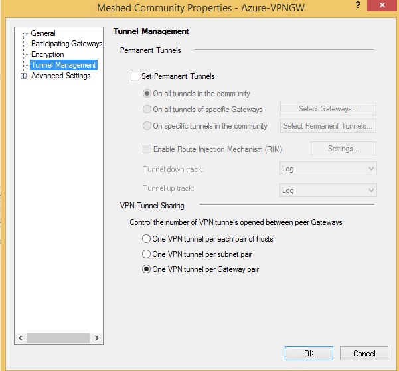Toggle Enable Route Injection Mechanism (RIM) checkbox
This screenshot has height=371, width=399.
[x=147, y=149]
